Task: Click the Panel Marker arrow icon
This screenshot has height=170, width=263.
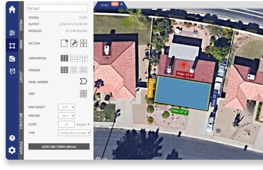Action: [83, 82]
